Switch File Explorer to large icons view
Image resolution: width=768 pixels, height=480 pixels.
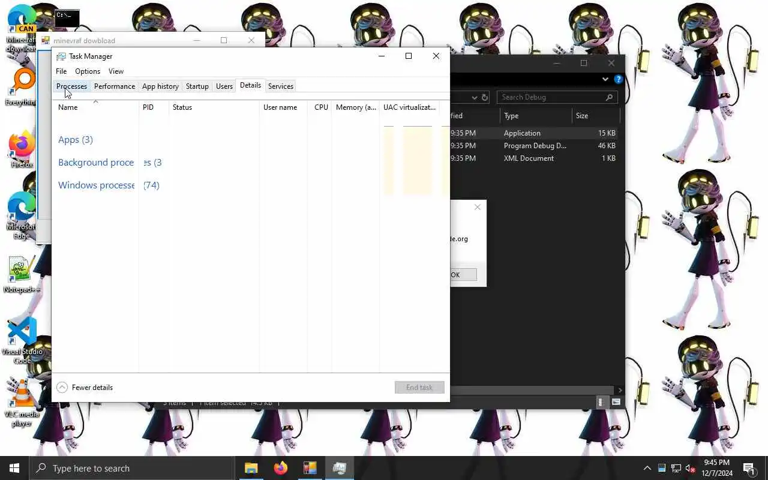pos(616,403)
